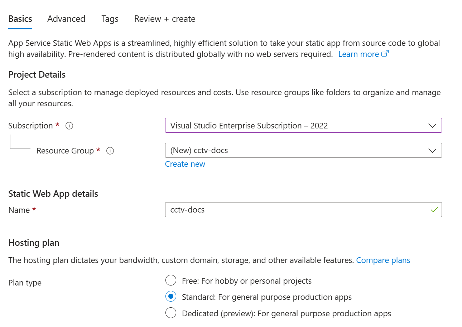Open the Visual Studio Enterprise Subscription combo box
The height and width of the screenshot is (327, 462).
coord(303,125)
